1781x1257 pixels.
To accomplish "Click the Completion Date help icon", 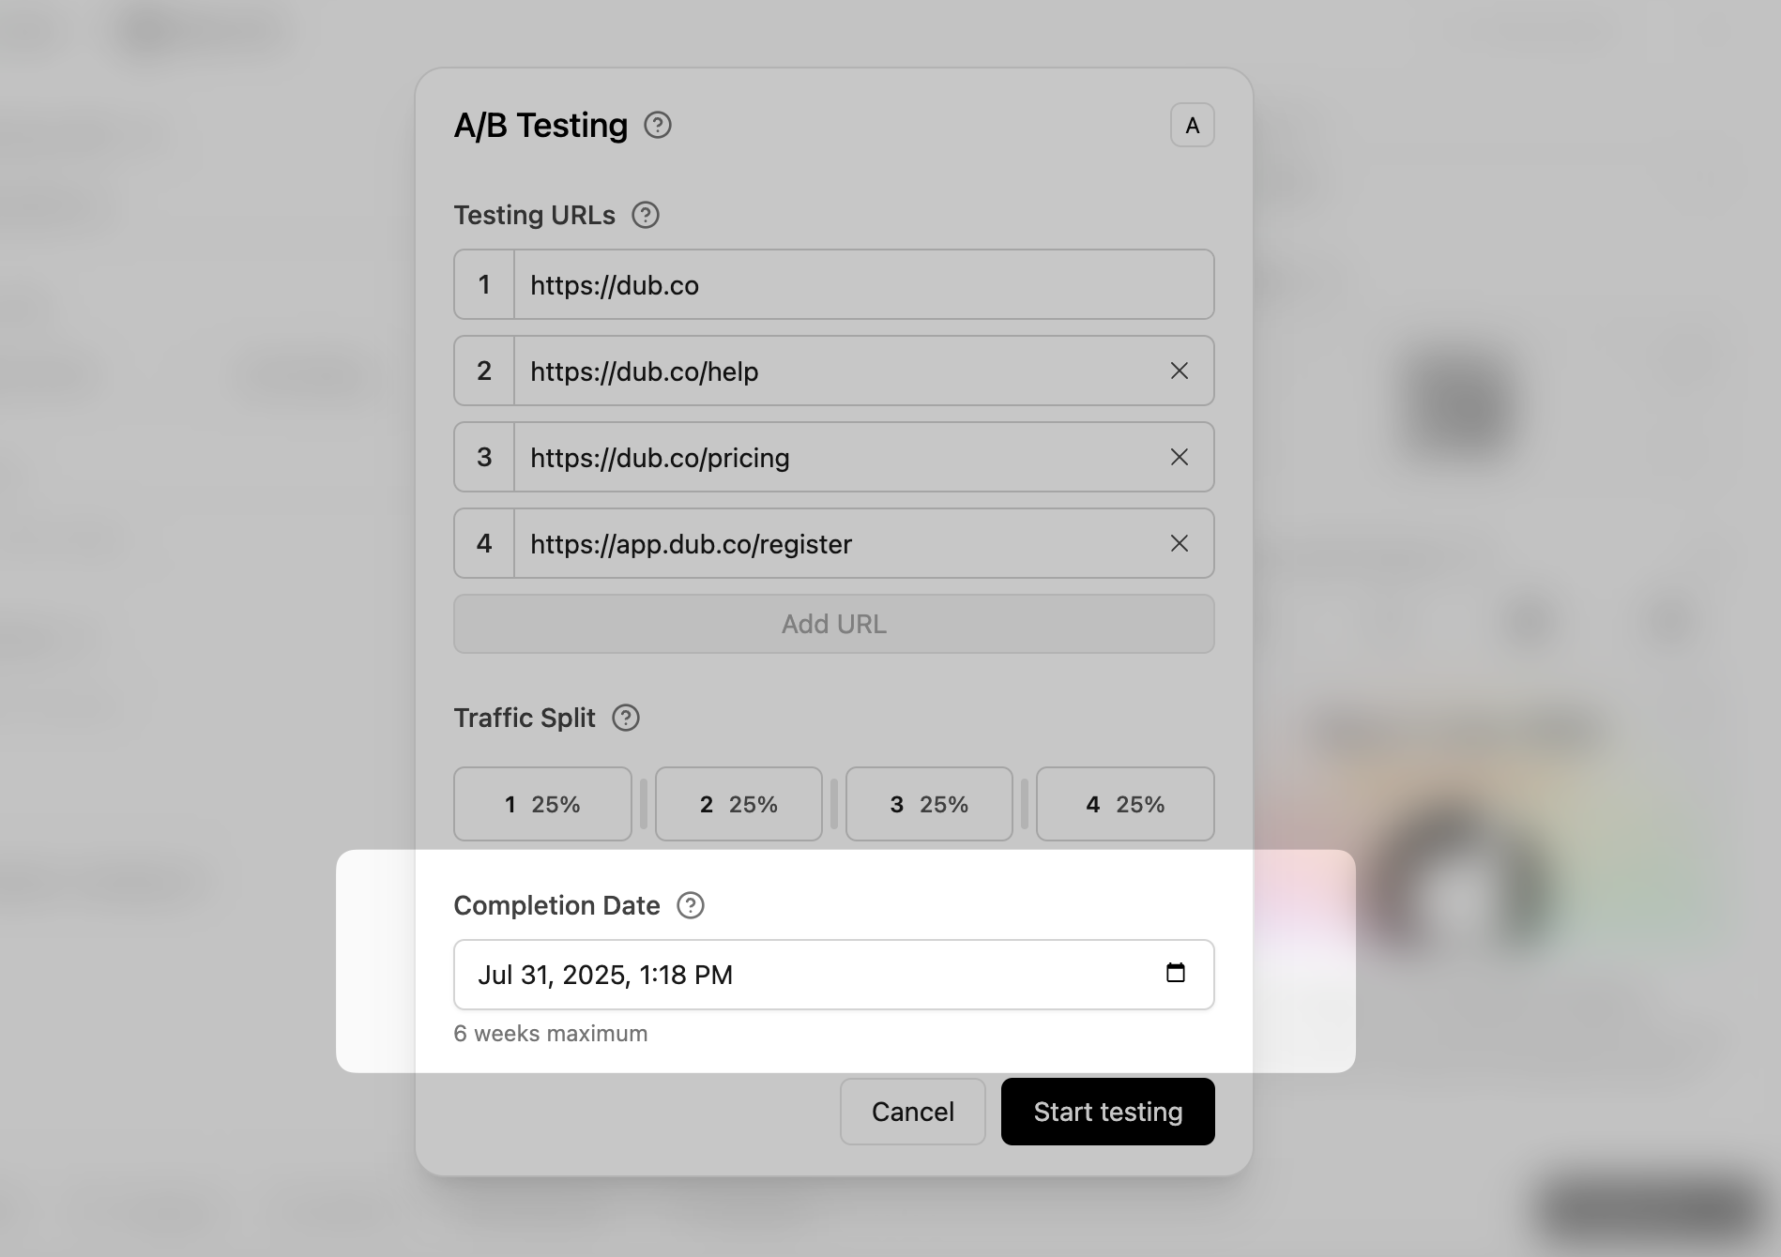I will point(691,905).
